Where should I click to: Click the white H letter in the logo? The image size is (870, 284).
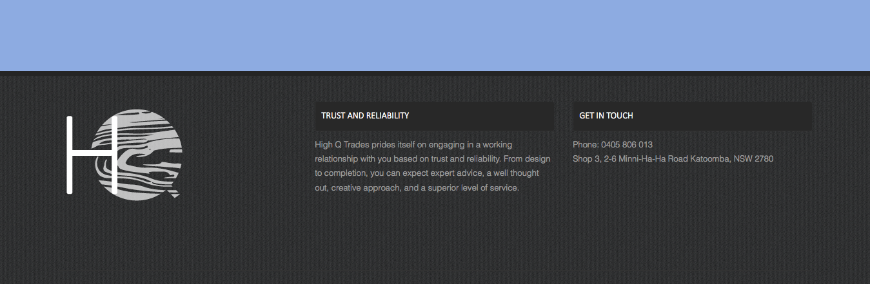(93, 155)
